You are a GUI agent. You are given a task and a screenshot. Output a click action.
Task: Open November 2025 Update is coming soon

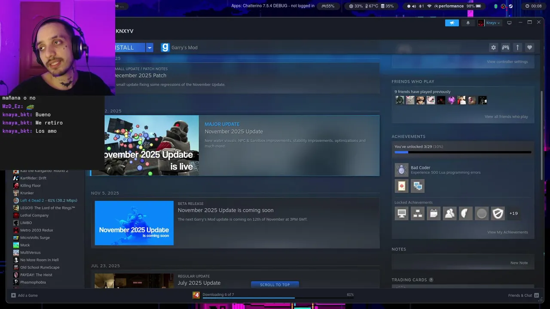tap(226, 210)
